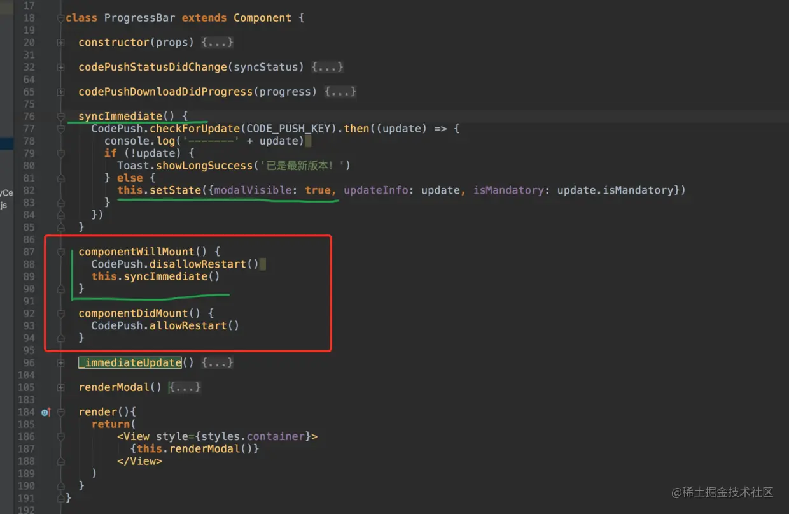Click this.renderModal() call on line 187

195,449
